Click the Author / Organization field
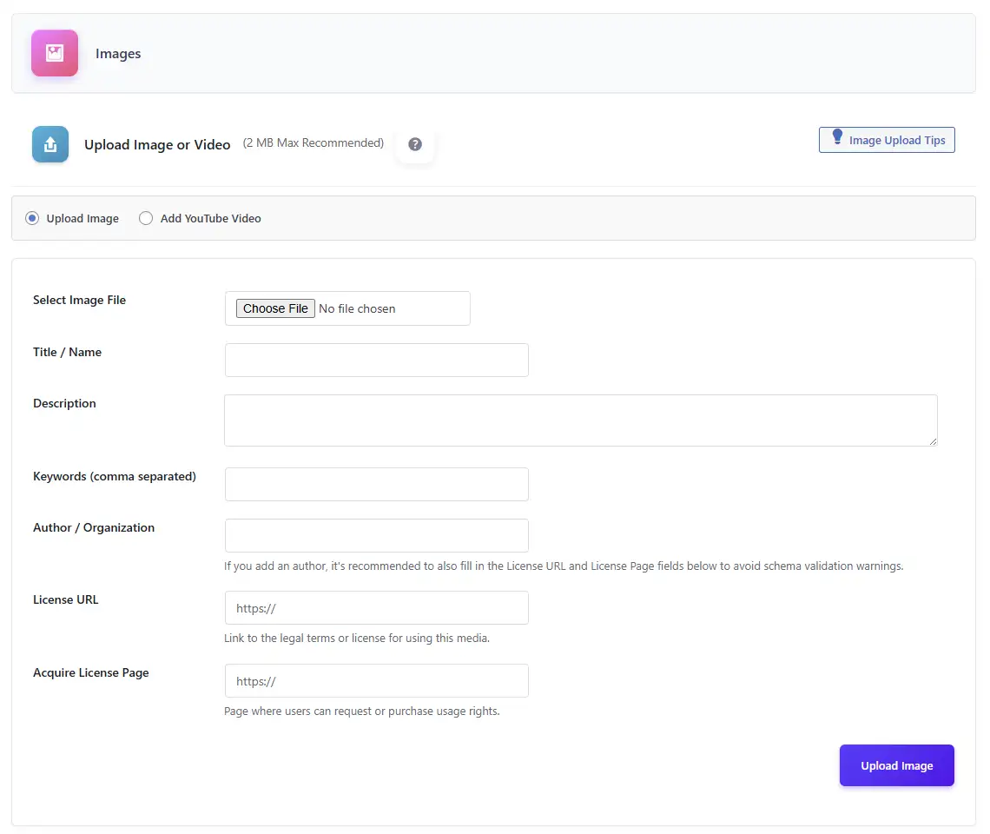 [376, 535]
